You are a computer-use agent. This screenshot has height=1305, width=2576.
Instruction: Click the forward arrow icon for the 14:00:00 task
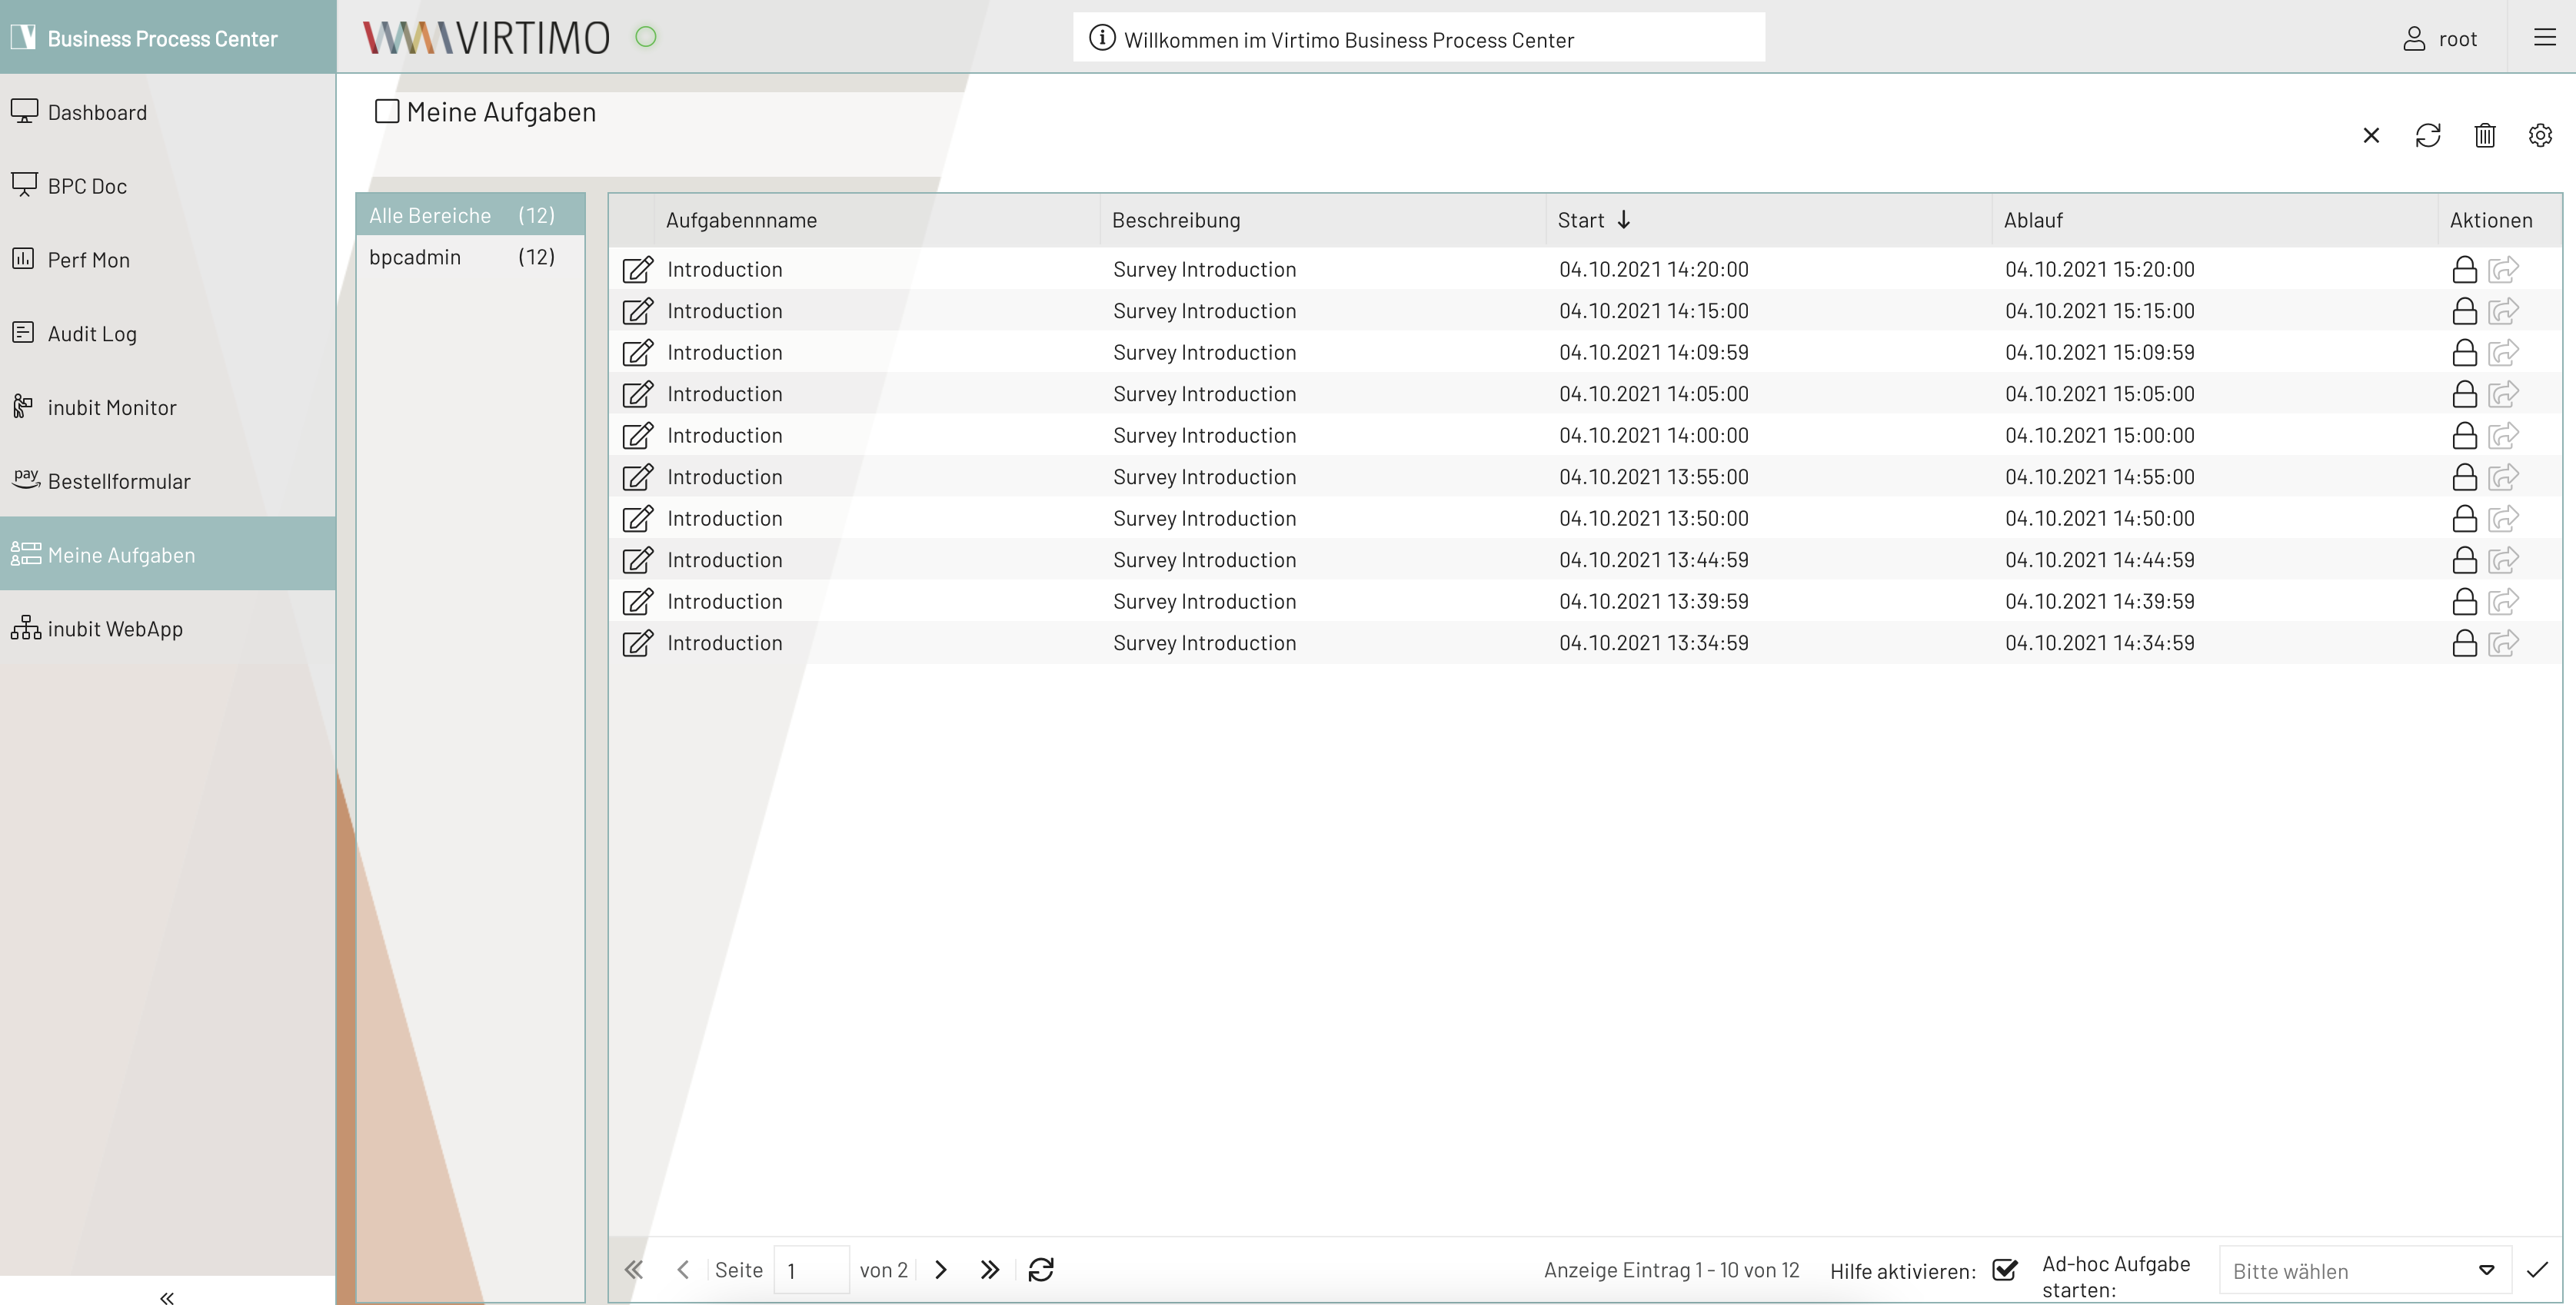coord(2503,436)
